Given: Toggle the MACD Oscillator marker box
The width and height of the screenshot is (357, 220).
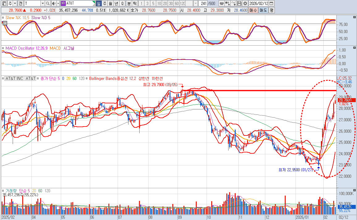Looking at the screenshot, I should [3, 48].
